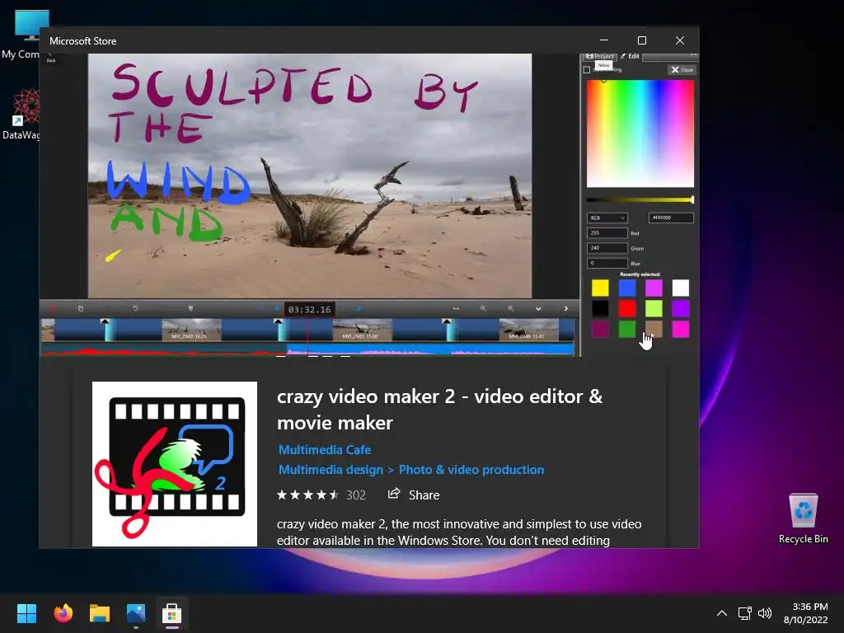The image size is (844, 633).
Task: Click the network icon in system tray
Action: coord(744,613)
